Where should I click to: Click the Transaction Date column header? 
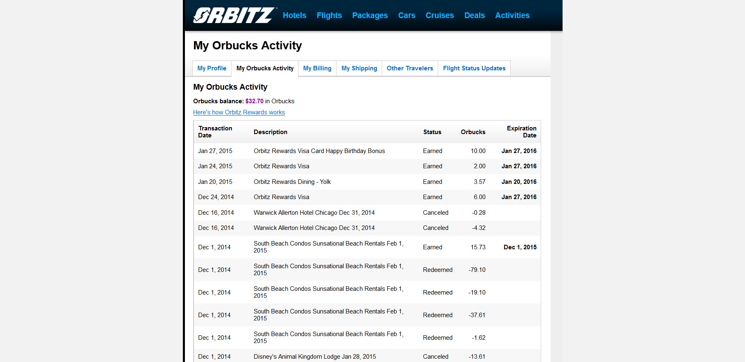pyautogui.click(x=215, y=132)
